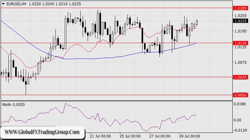250x140 pixels.
Task: Click the 0.9950 red level label
Action: coord(240,95)
